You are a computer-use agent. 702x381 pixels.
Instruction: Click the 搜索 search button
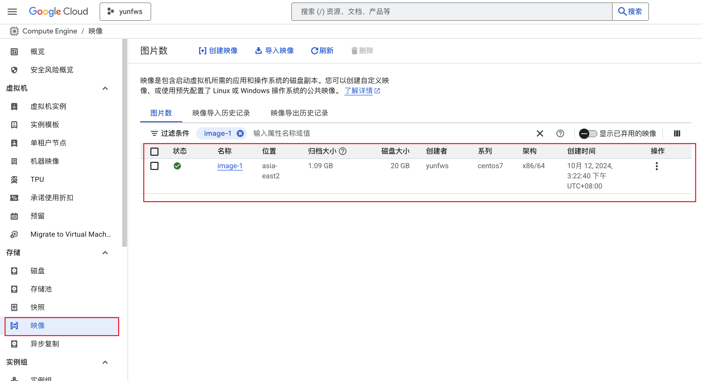pos(630,11)
